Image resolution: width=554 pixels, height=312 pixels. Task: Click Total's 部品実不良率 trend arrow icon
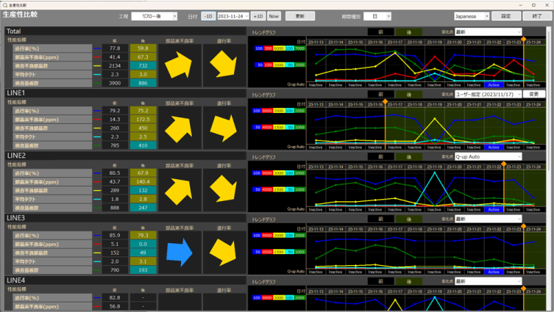coord(179,65)
